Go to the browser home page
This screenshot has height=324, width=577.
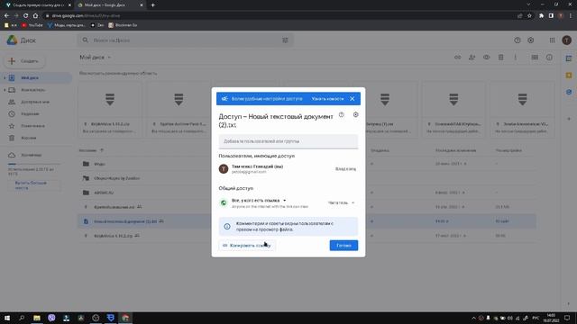click(35, 16)
